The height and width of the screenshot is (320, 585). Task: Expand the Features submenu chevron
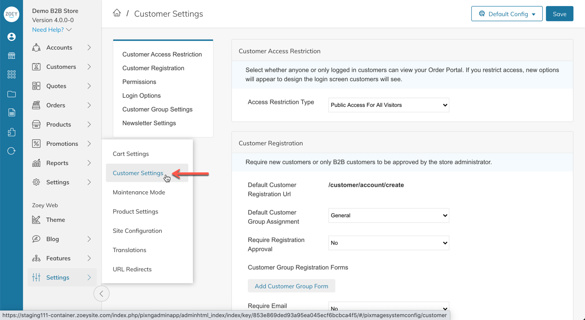tap(89, 258)
